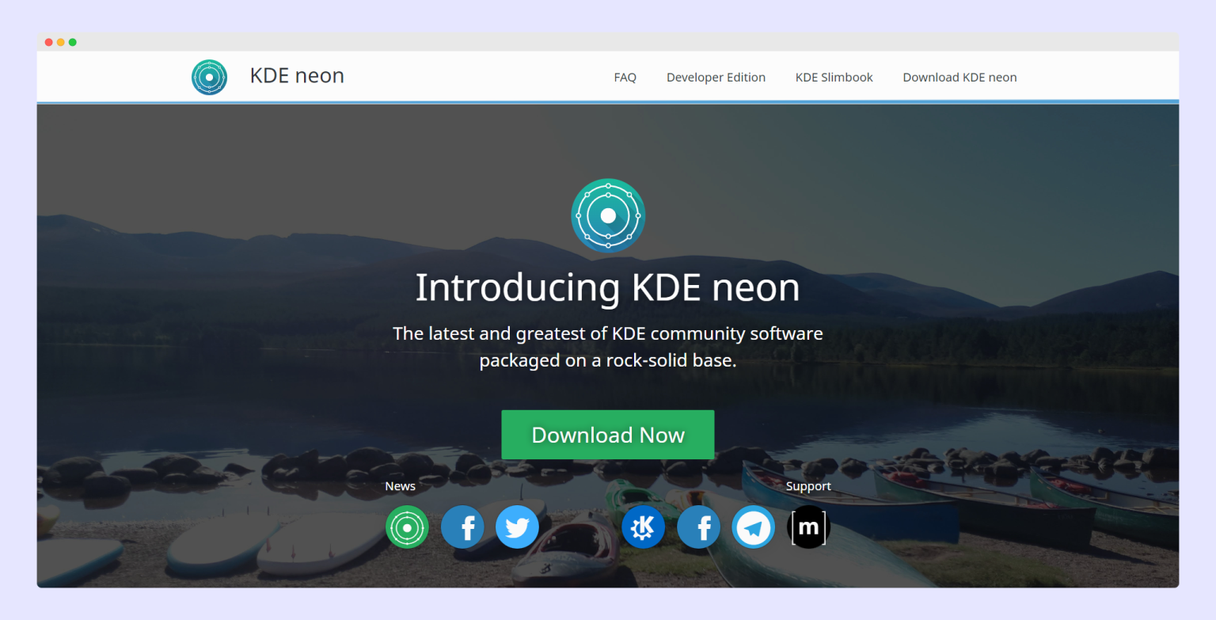Open the green KDE neon news feed icon
The image size is (1216, 620).
click(x=407, y=527)
